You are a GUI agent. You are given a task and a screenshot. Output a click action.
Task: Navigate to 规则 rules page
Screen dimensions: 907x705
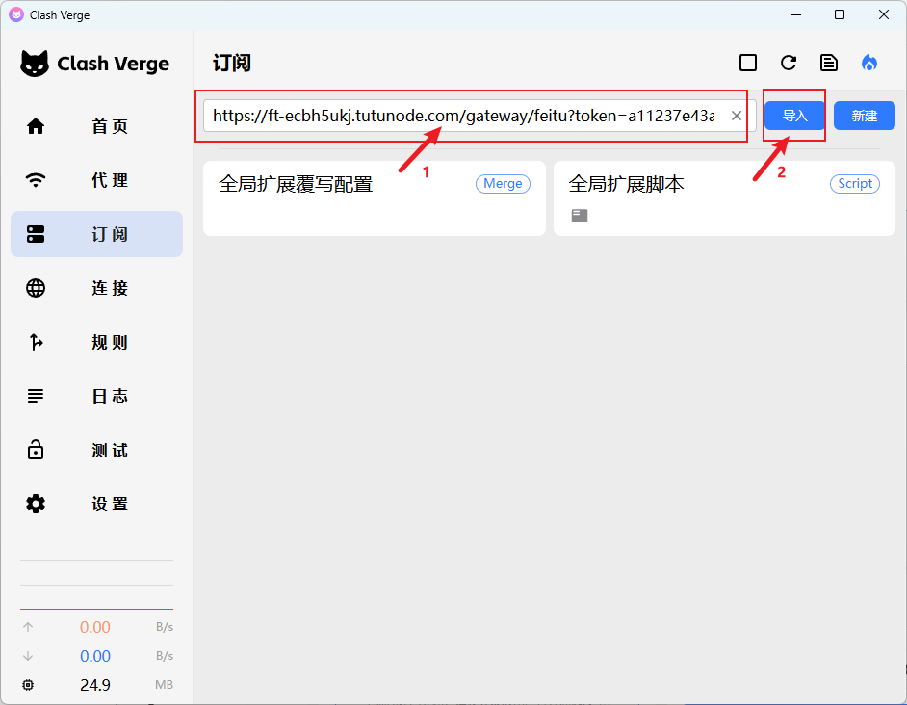pos(96,342)
